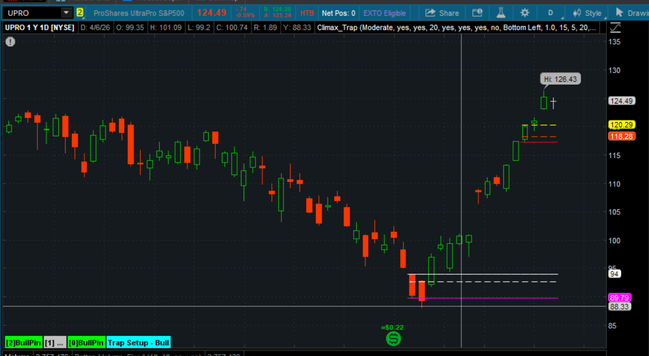Click the exclamation alert icon on chart

point(11,42)
